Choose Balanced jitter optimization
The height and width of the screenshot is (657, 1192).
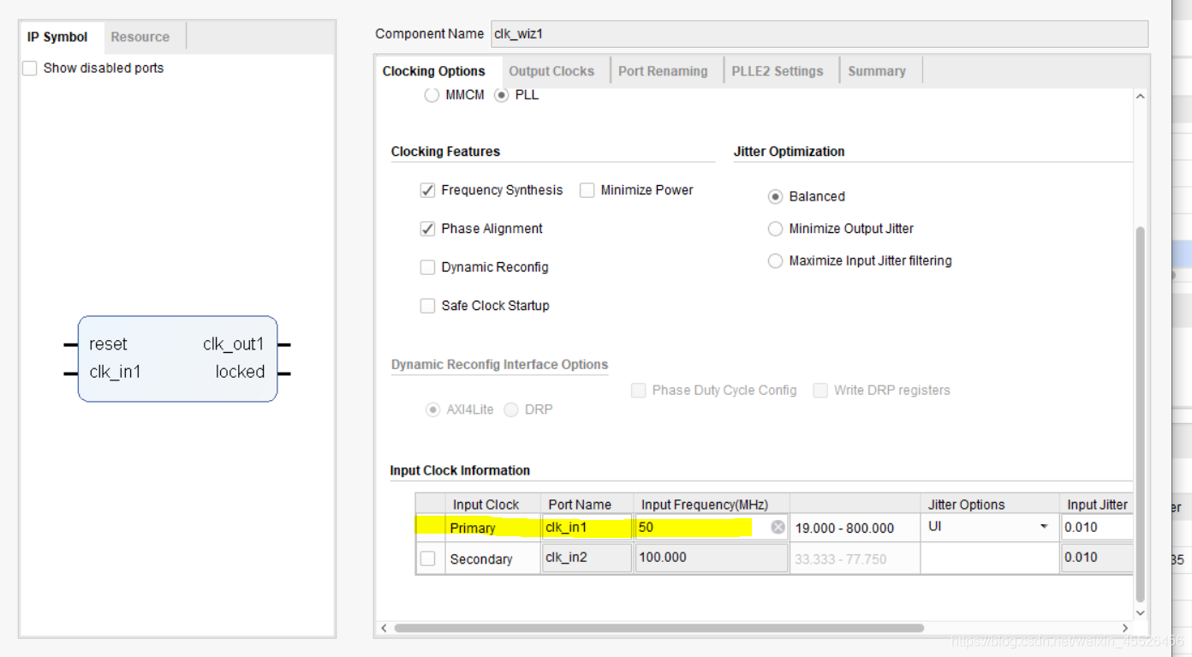click(x=775, y=196)
